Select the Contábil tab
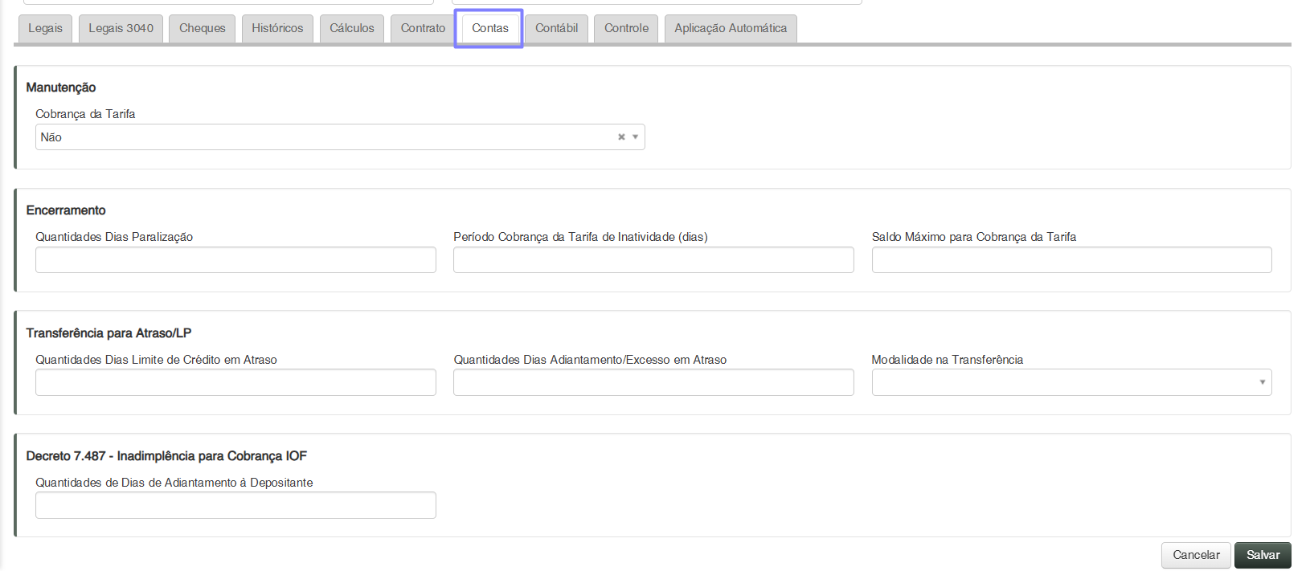This screenshot has width=1310, height=571. (556, 28)
